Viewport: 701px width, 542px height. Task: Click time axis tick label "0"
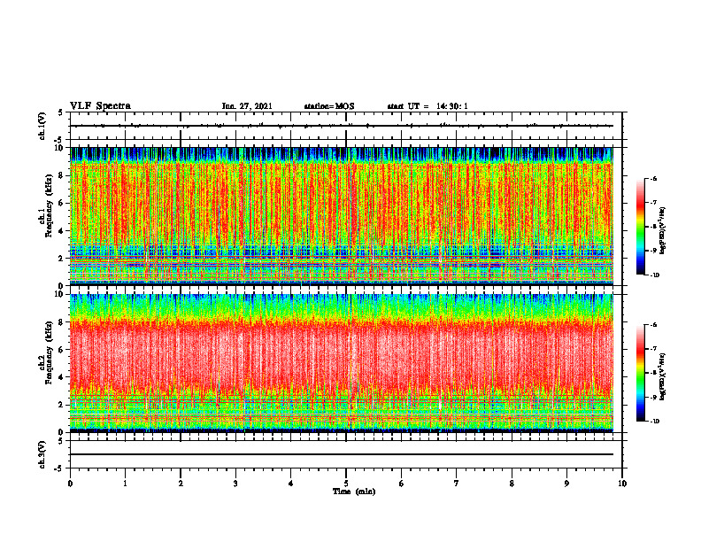coord(70,484)
